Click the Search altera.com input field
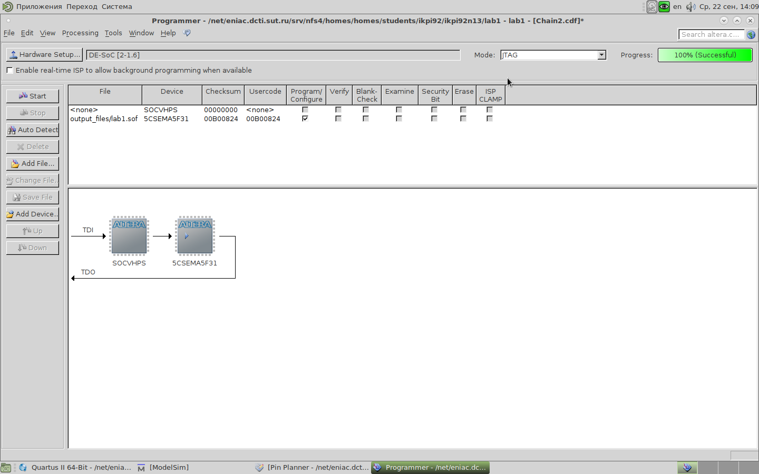 coord(711,34)
